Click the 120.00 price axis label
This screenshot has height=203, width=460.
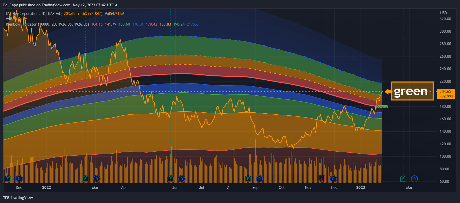click(x=445, y=144)
